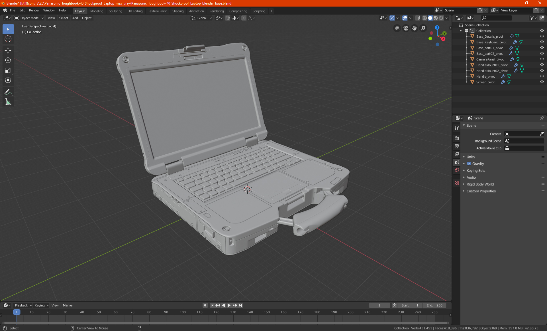This screenshot has height=331, width=547.
Task: Hide Base_Keyboard_pivot in viewport
Action: coord(542,42)
